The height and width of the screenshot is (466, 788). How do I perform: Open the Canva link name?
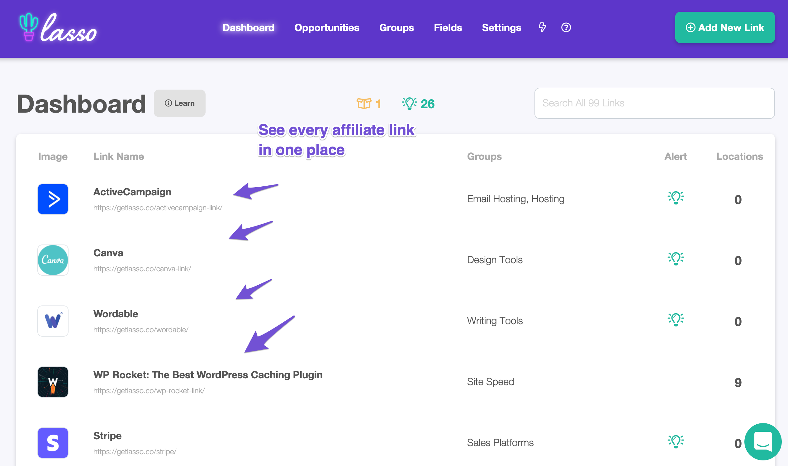tap(108, 253)
